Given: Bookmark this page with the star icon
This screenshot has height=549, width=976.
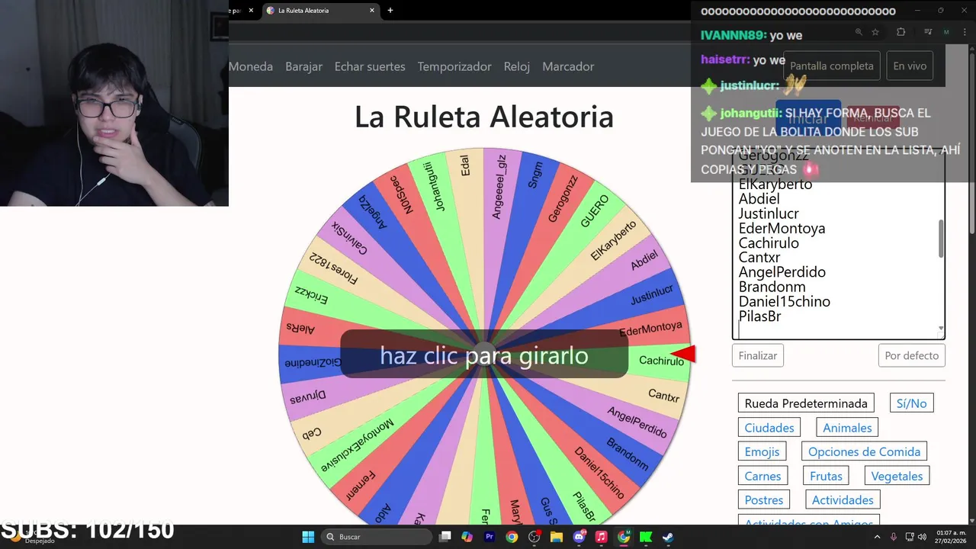Looking at the screenshot, I should (x=875, y=32).
